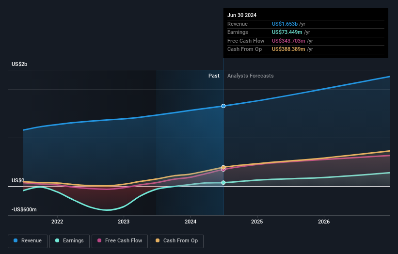Screen dimensions: 398x254
Task: Click the US$0 y-axis label
Action: [18, 180]
